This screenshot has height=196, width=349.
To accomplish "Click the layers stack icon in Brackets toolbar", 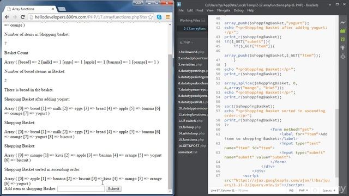I will 343,56.
